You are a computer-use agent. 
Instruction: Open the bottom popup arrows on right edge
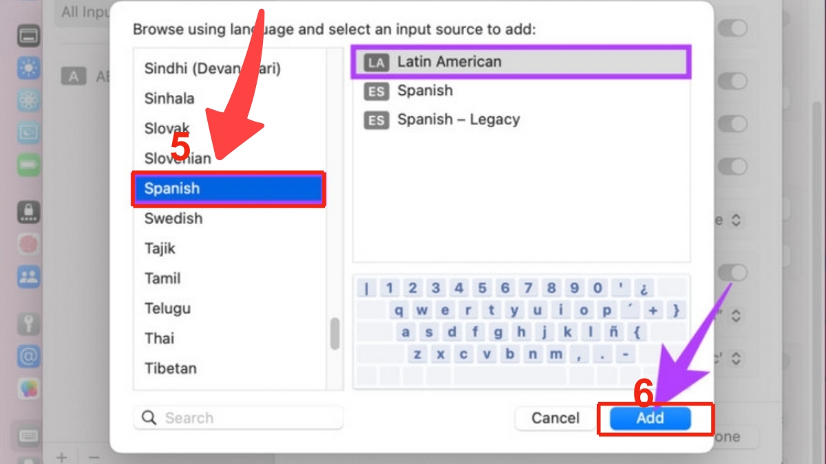(736, 358)
